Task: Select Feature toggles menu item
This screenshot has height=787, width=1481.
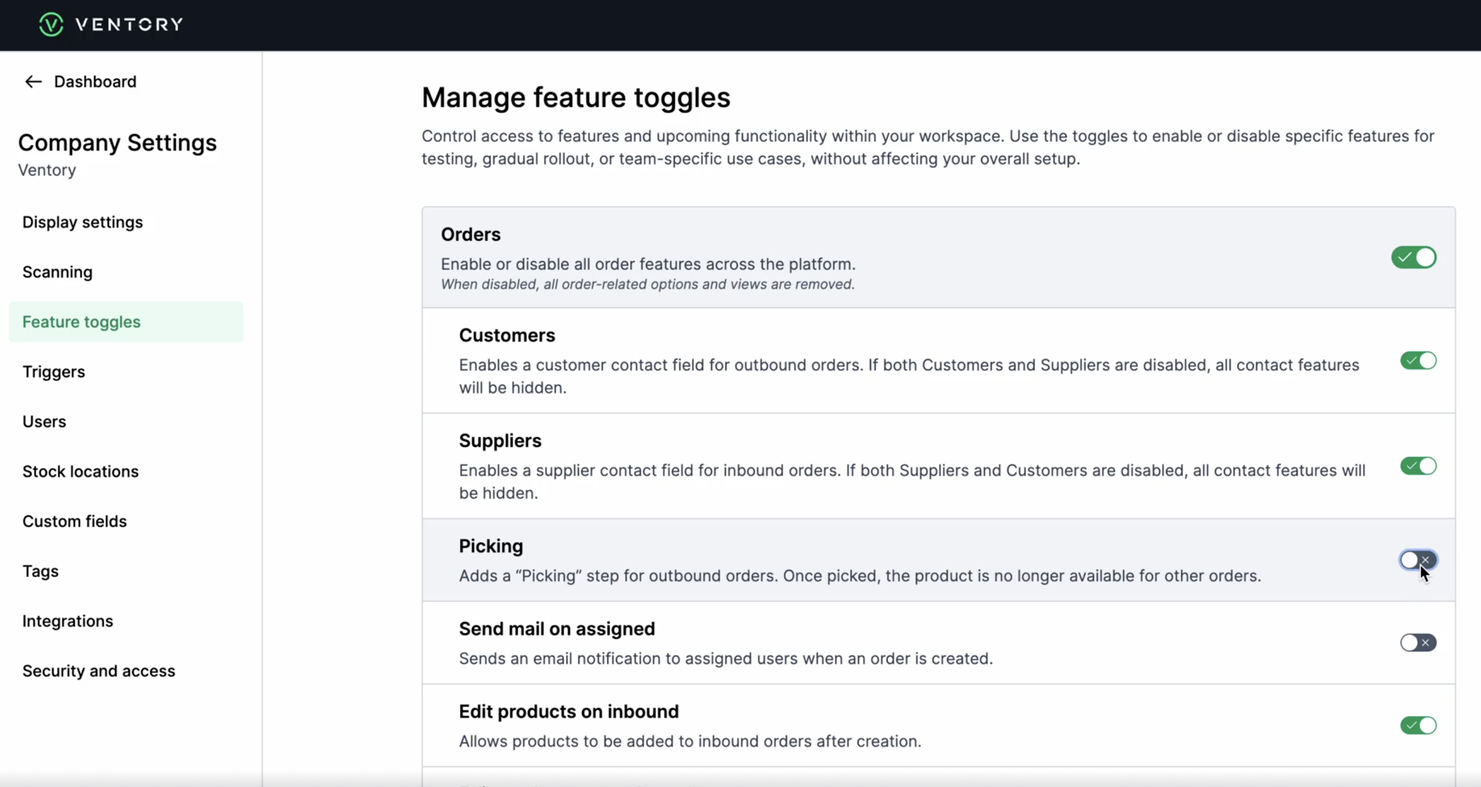Action: tap(126, 322)
